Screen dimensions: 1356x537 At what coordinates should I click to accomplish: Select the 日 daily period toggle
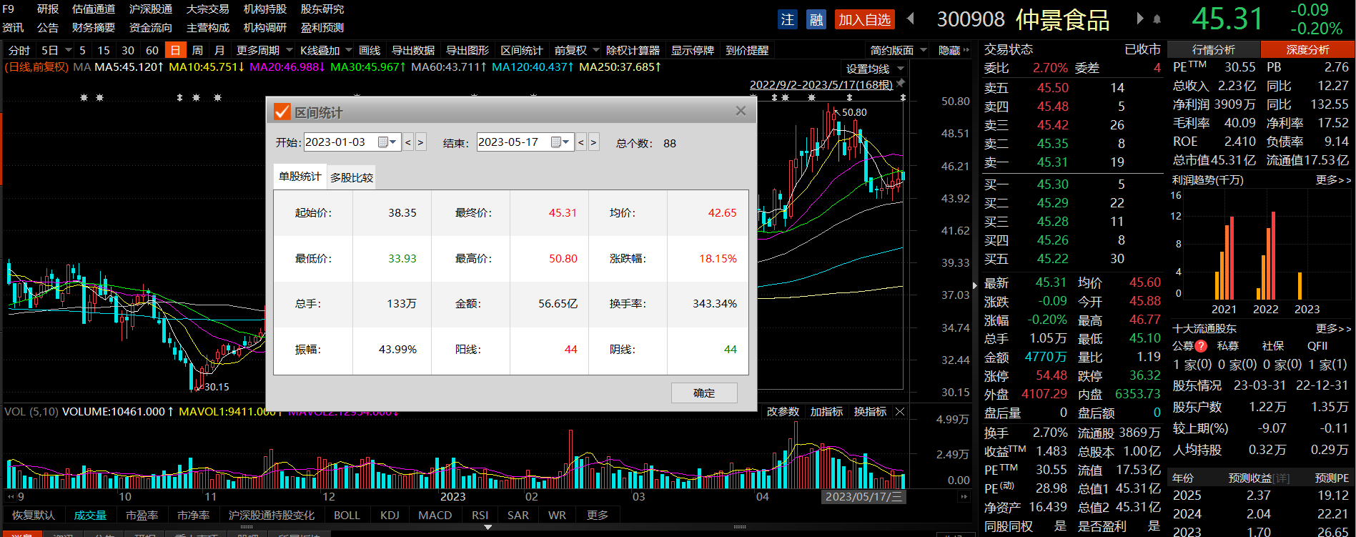pyautogui.click(x=175, y=50)
